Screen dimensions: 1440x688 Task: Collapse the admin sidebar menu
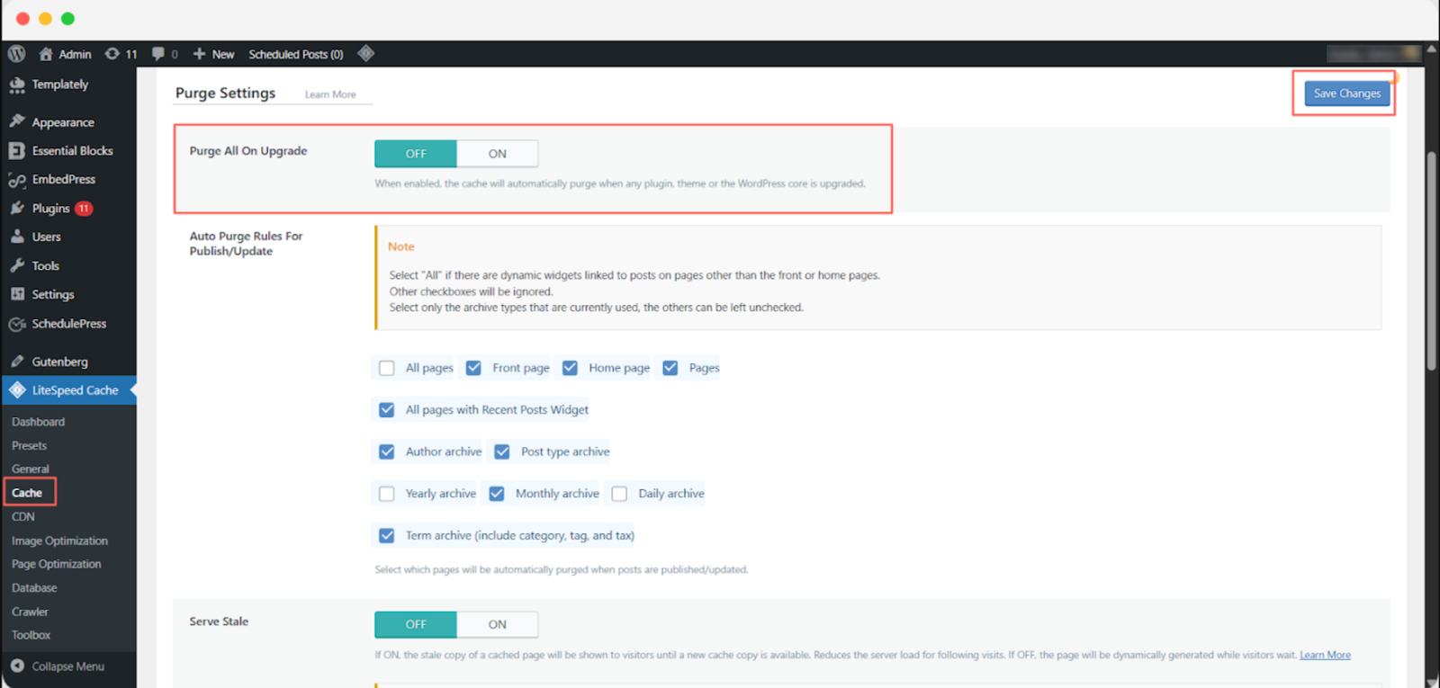67,666
